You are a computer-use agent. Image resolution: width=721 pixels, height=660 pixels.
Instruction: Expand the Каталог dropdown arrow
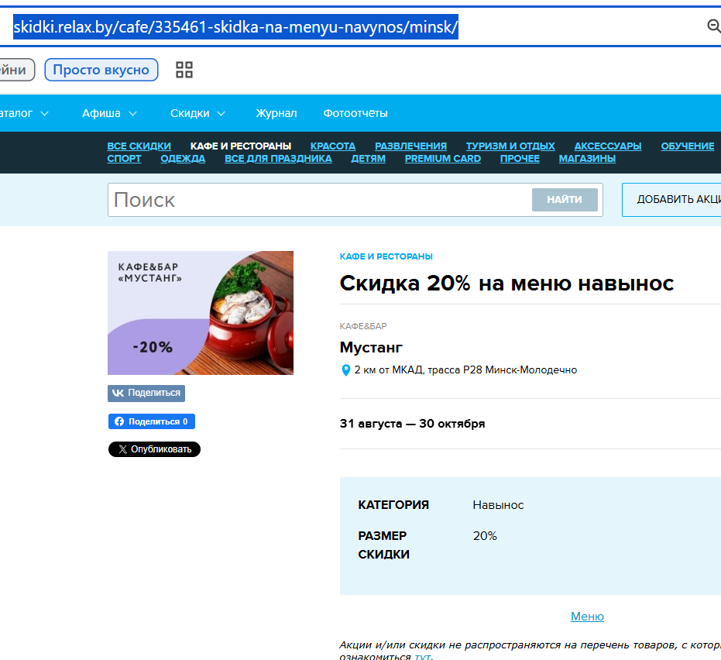point(45,114)
